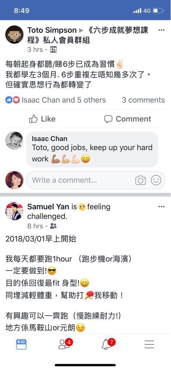Tap Write a comment input field
Viewport: 171px width, 370px height.
[x=80, y=180]
